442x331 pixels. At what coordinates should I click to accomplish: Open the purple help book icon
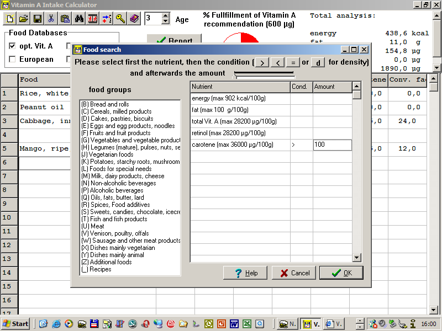pos(134,19)
